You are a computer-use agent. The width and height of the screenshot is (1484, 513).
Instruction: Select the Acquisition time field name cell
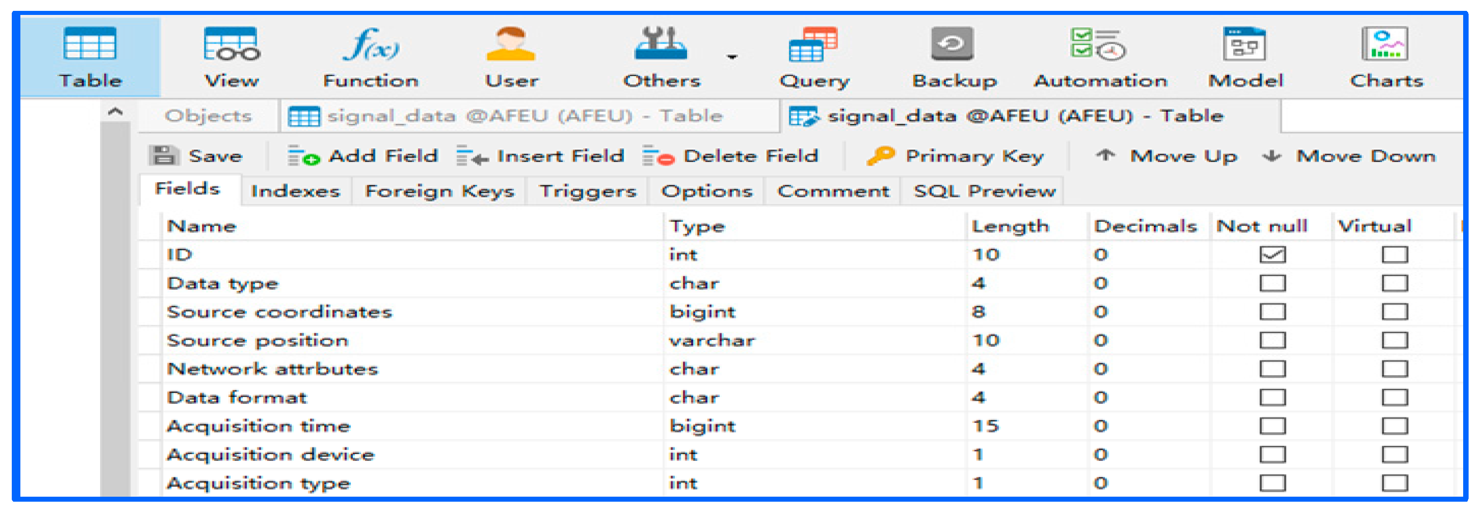[x=259, y=426]
